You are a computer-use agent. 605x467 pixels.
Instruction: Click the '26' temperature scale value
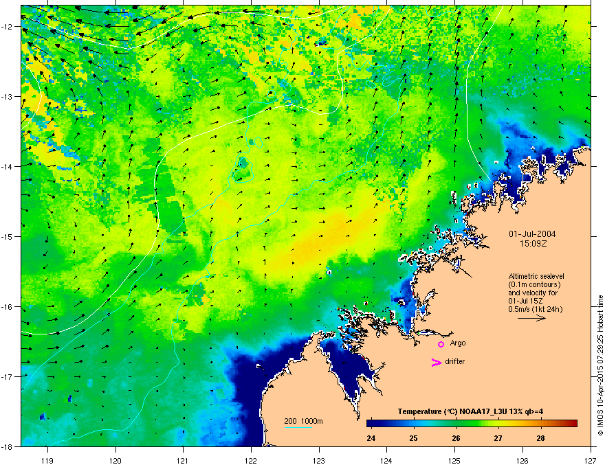(456, 438)
